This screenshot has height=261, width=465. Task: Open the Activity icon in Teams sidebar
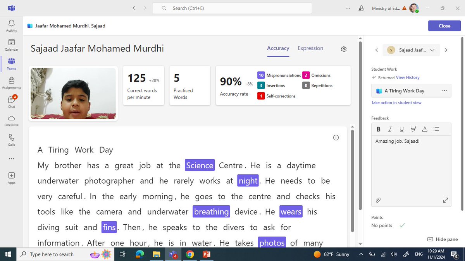(11, 24)
